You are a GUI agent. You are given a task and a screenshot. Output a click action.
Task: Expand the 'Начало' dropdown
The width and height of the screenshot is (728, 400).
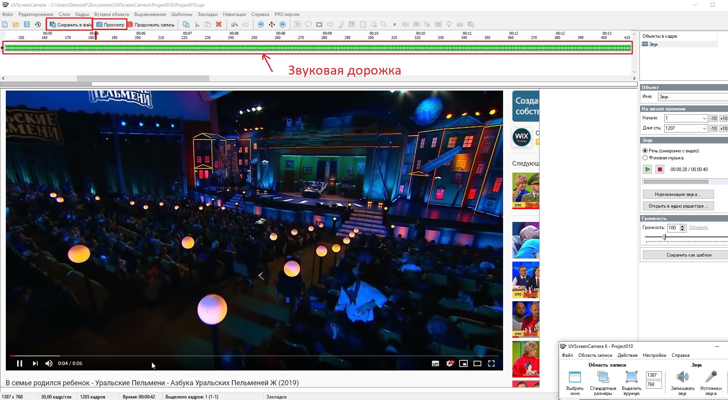coord(704,118)
